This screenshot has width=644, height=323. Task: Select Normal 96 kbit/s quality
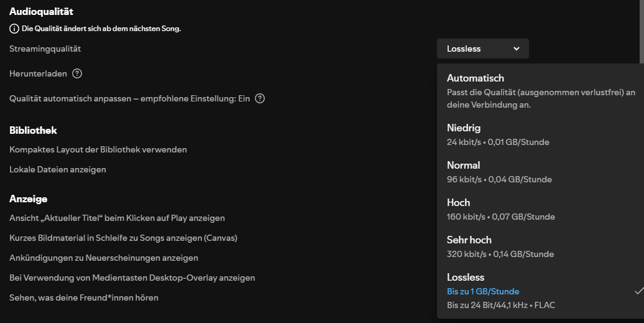click(x=464, y=166)
